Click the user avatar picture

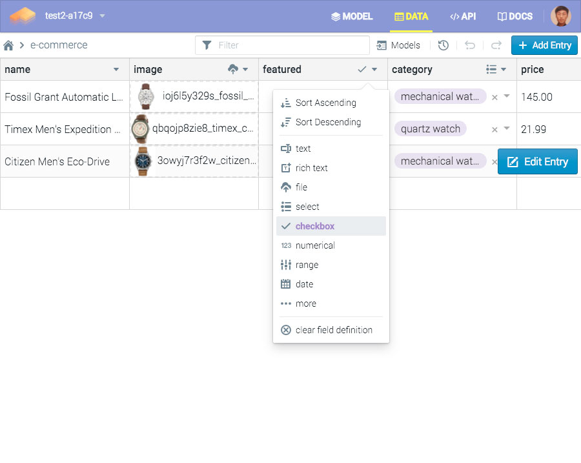click(x=560, y=16)
